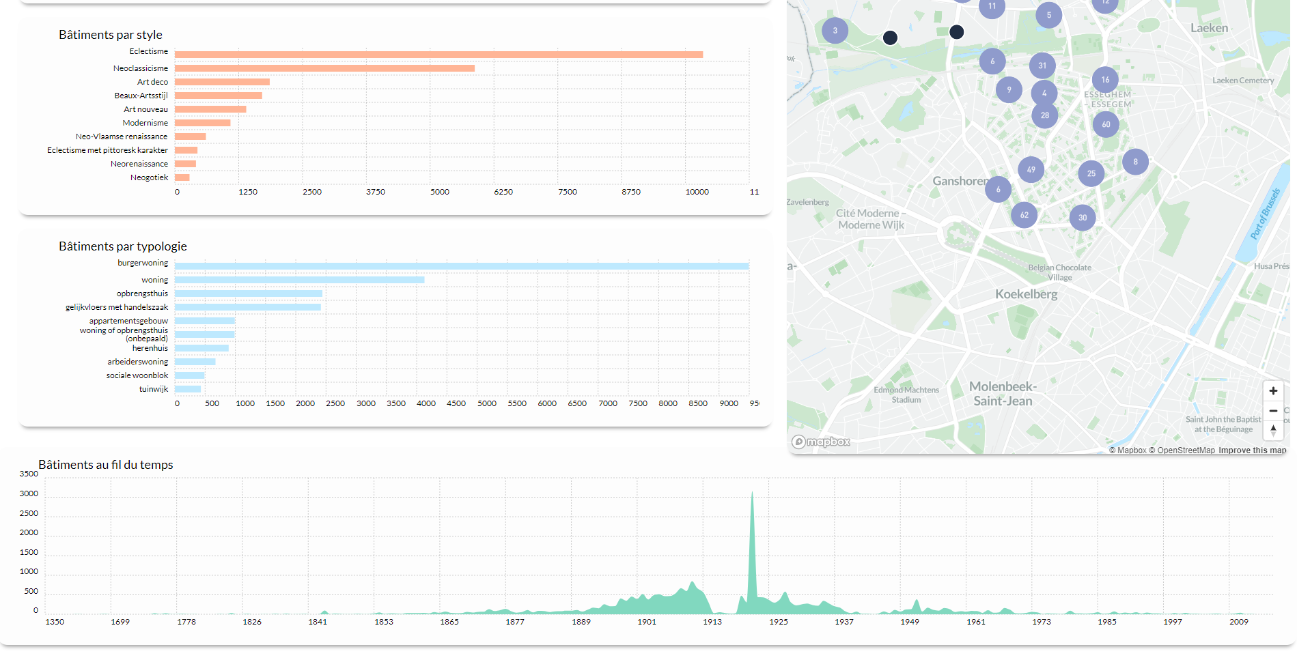
Task: Open cluster 6 next to cluster 31
Action: [x=992, y=61]
